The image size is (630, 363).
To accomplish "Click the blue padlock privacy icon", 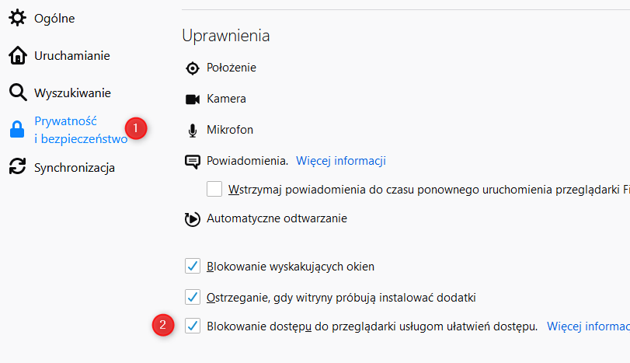I will tap(17, 130).
